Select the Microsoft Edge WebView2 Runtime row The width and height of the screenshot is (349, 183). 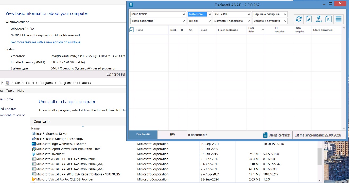tap(174, 144)
